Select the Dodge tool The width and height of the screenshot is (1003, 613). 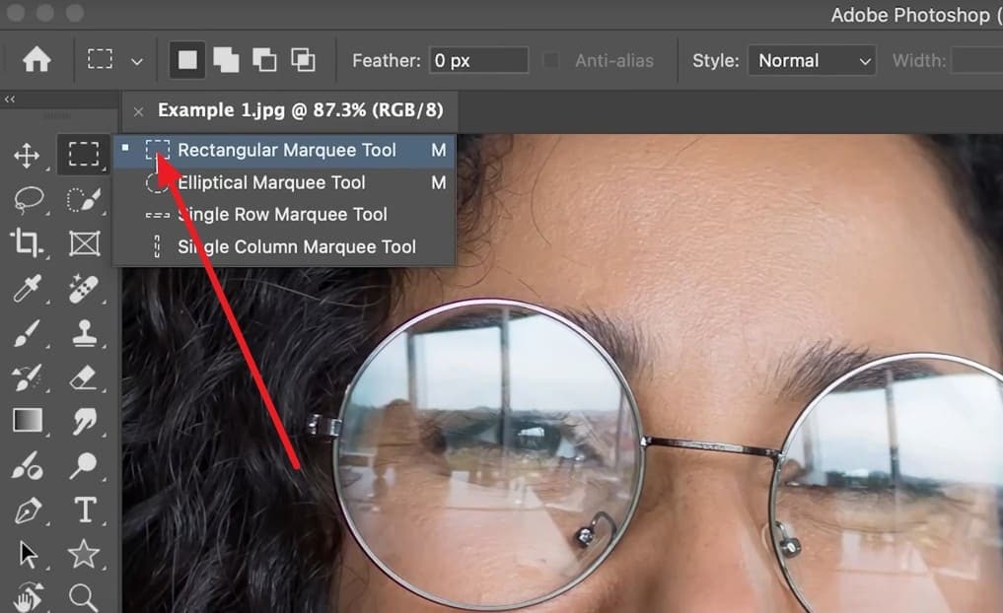pos(84,466)
